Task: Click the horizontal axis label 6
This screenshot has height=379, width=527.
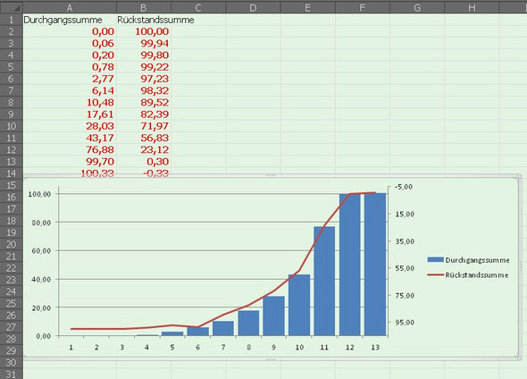Action: (197, 348)
